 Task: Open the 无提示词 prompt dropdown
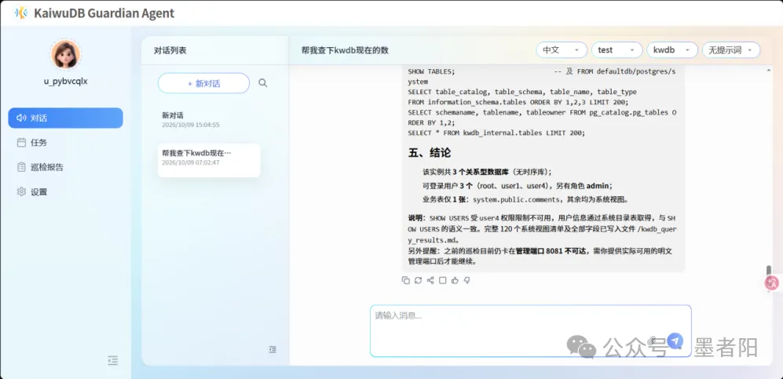731,50
